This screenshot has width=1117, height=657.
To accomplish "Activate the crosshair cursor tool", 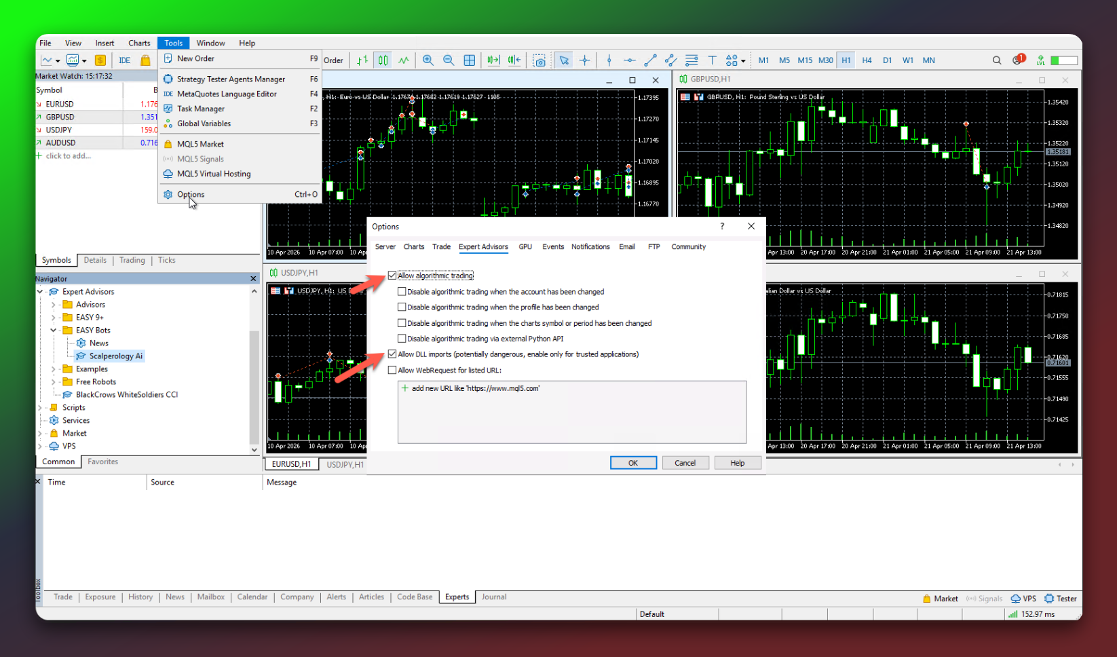I will pyautogui.click(x=585, y=60).
